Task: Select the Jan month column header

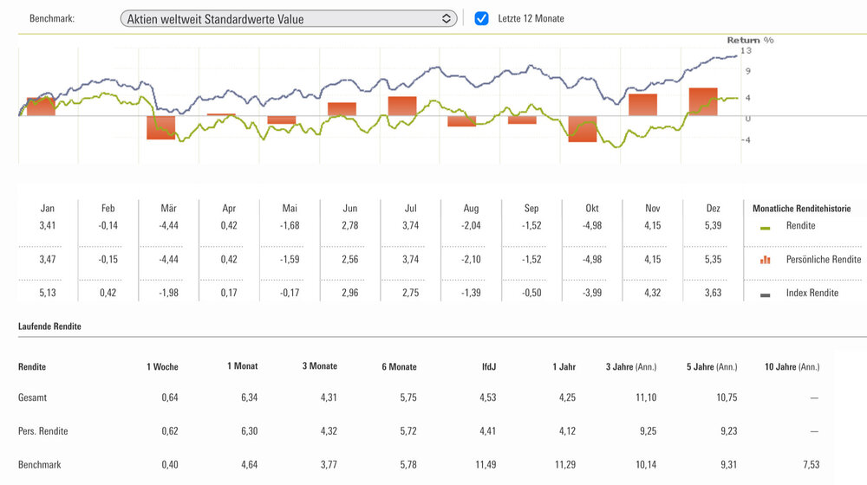Action: (48, 209)
